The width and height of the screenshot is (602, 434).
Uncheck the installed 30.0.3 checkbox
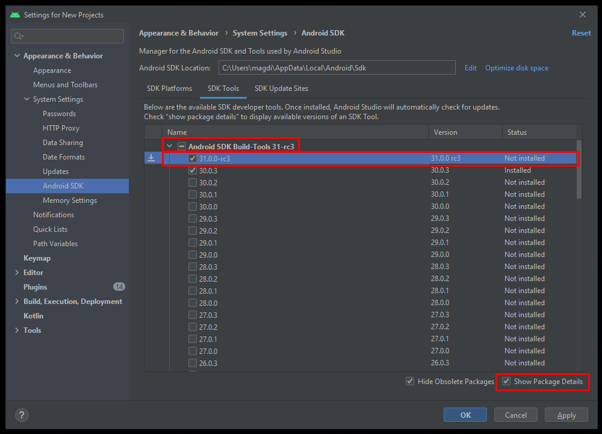pyautogui.click(x=193, y=170)
